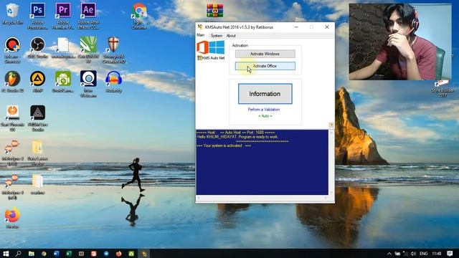Image resolution: width=459 pixels, height=258 pixels.
Task: Open the green Android app shortcut
Action: coord(63,81)
